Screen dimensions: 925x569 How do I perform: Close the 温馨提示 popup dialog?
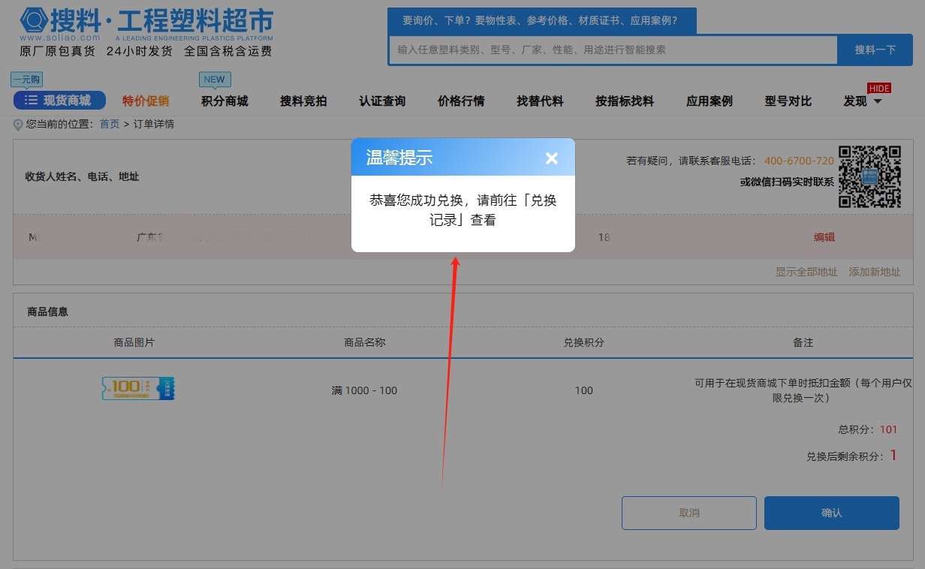[551, 158]
